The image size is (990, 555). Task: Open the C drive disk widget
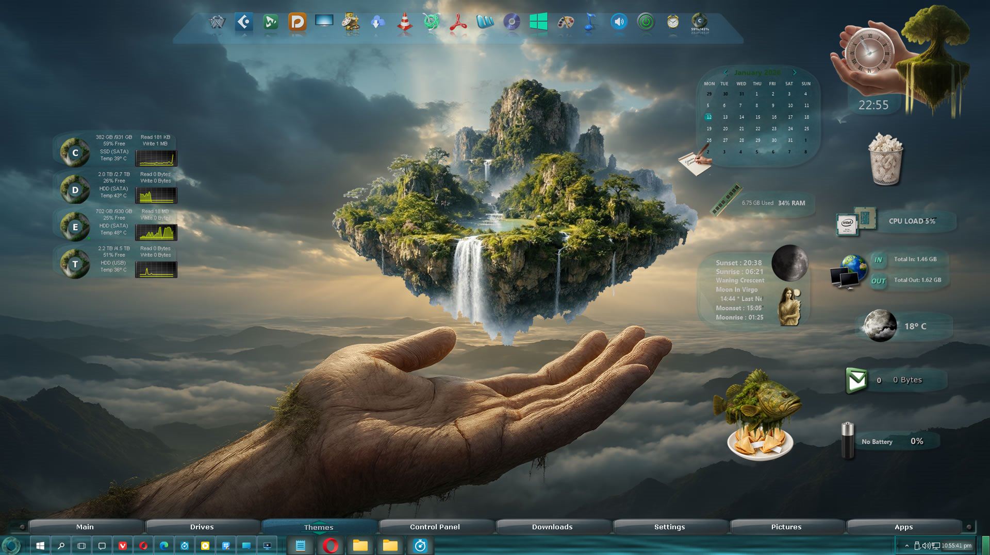point(75,153)
